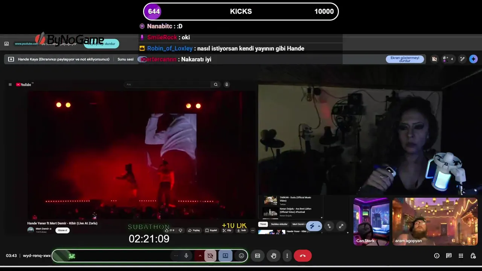Focus the YouTube search field
The image size is (482, 271).
167,84
